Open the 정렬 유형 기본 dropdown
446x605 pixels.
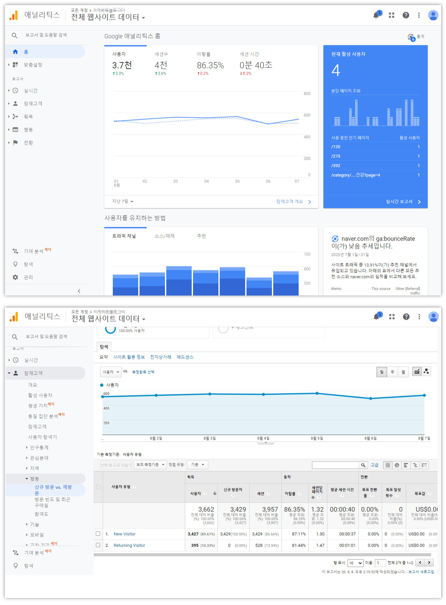pos(197,465)
